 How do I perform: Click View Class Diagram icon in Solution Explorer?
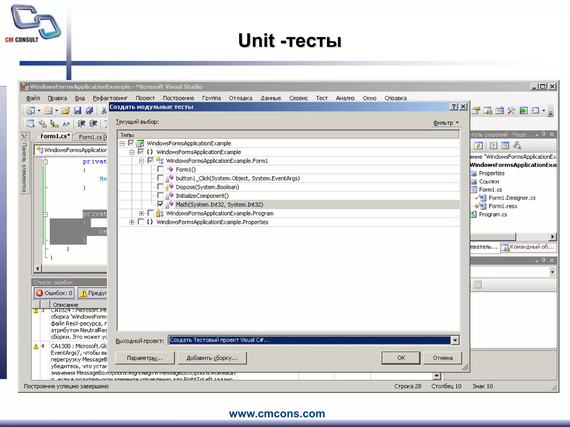(517, 145)
